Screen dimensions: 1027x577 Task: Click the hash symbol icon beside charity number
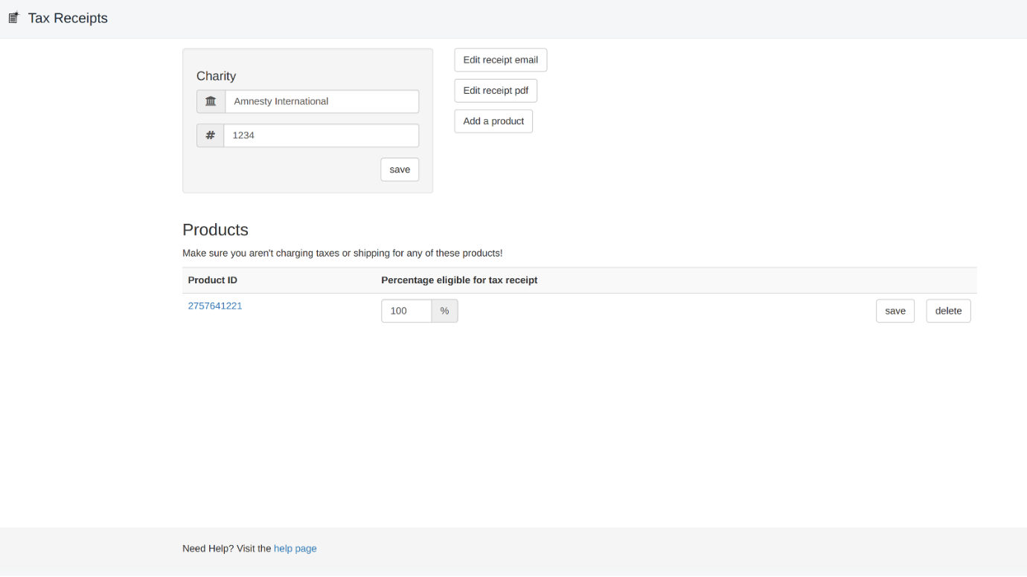[x=211, y=135]
